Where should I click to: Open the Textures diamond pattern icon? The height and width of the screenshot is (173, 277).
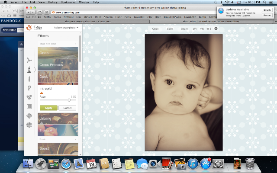tap(29, 115)
